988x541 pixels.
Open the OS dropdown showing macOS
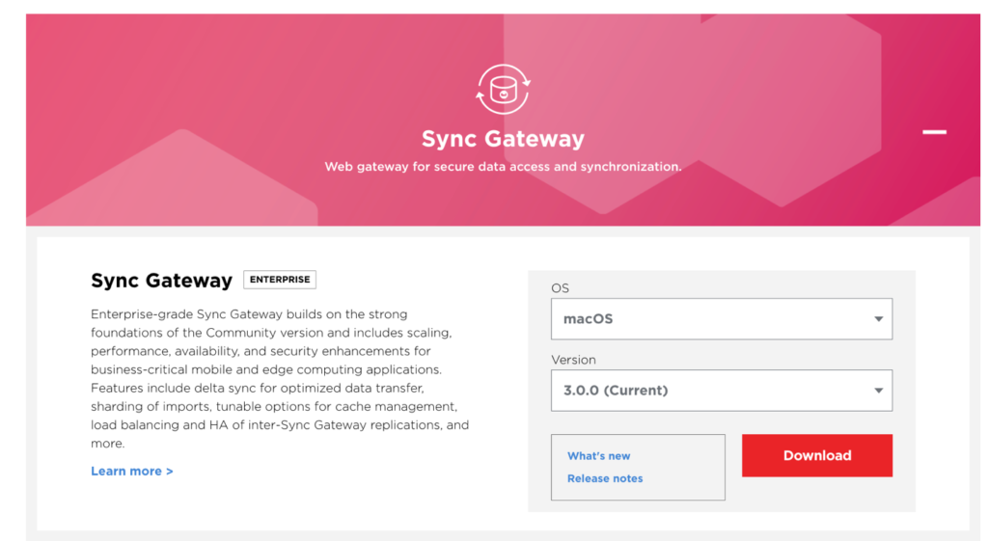pos(722,318)
